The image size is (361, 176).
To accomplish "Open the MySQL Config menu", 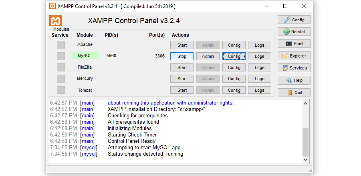I will (234, 56).
